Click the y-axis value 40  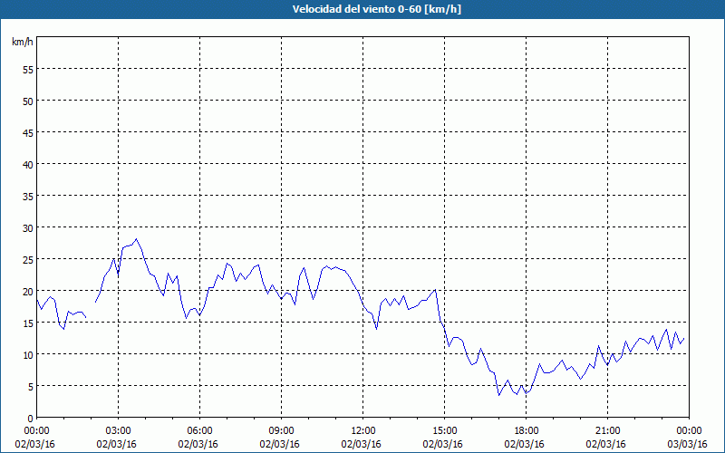27,164
